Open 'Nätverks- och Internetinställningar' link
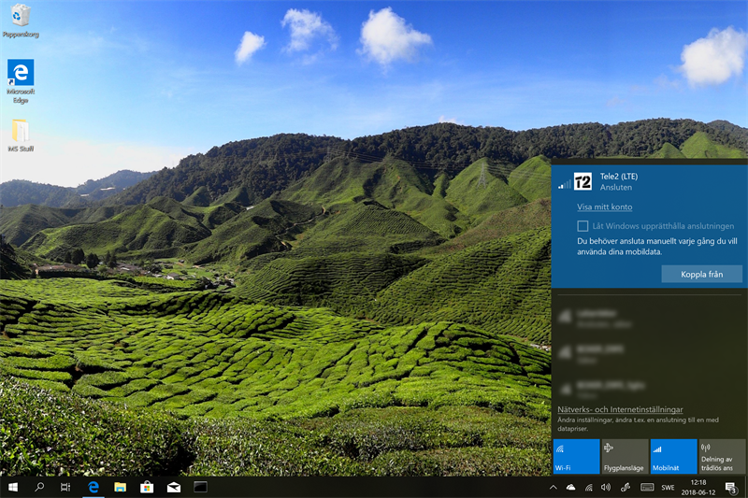748x498 pixels. coord(620,409)
